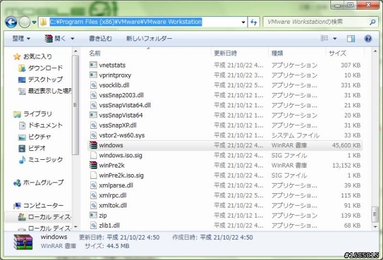The image size is (383, 260).
Task: Select the 13,152 KB size cell
Action: click(x=346, y=165)
